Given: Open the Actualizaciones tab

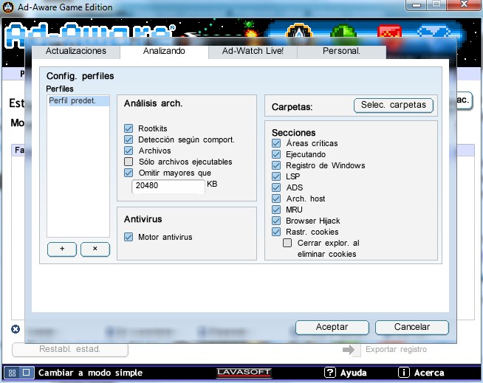Looking at the screenshot, I should point(76,51).
